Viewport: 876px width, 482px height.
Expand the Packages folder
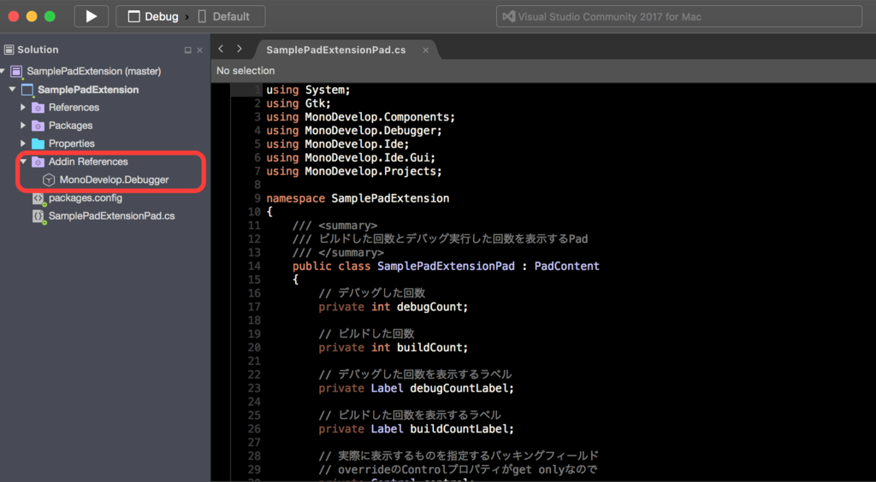(23, 126)
